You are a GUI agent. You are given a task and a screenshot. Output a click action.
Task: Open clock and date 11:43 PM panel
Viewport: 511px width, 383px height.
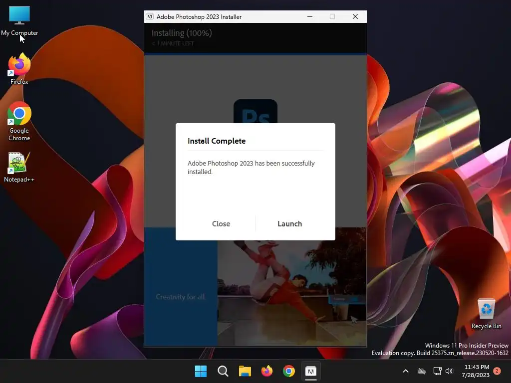pos(476,371)
